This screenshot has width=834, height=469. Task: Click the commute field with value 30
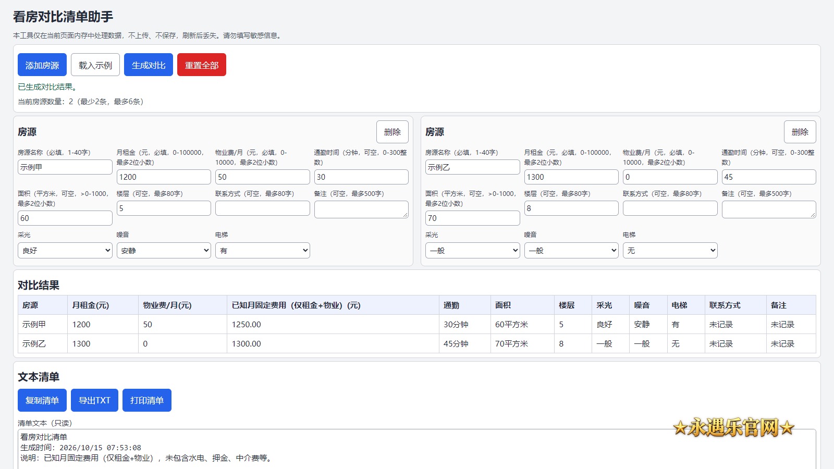[361, 177]
